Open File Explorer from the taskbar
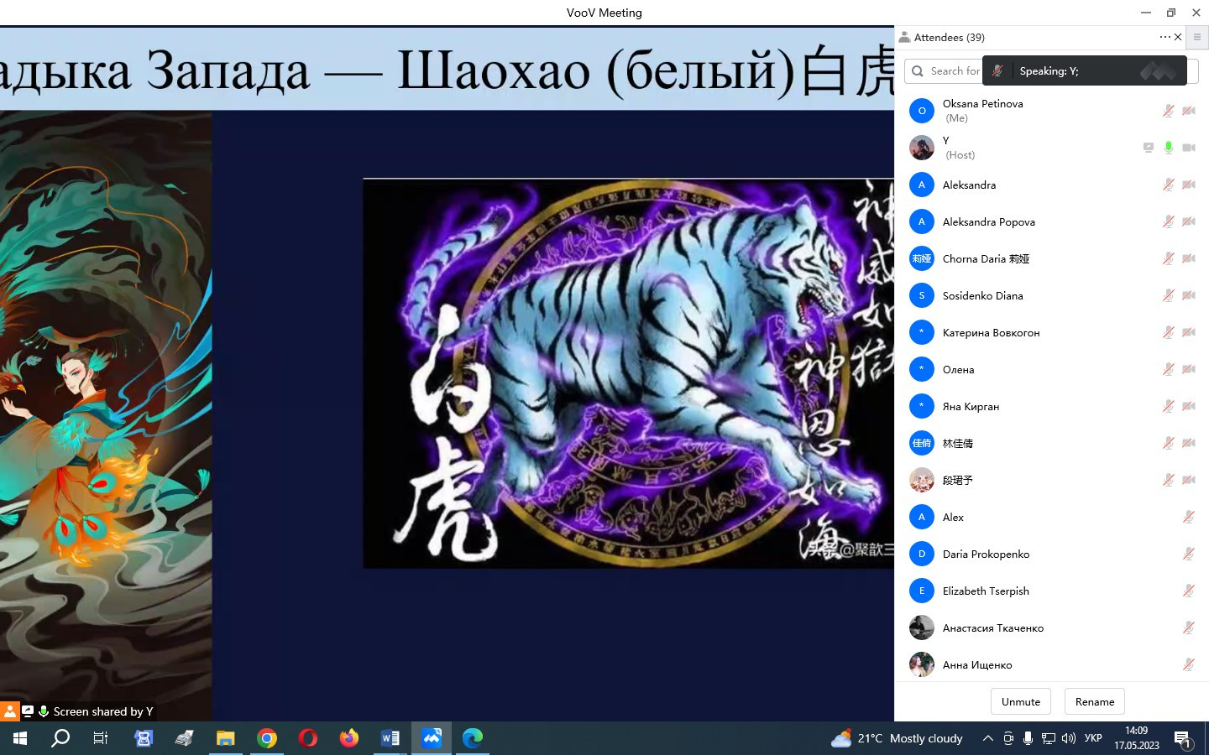Viewport: 1209px width, 755px height. pyautogui.click(x=226, y=738)
